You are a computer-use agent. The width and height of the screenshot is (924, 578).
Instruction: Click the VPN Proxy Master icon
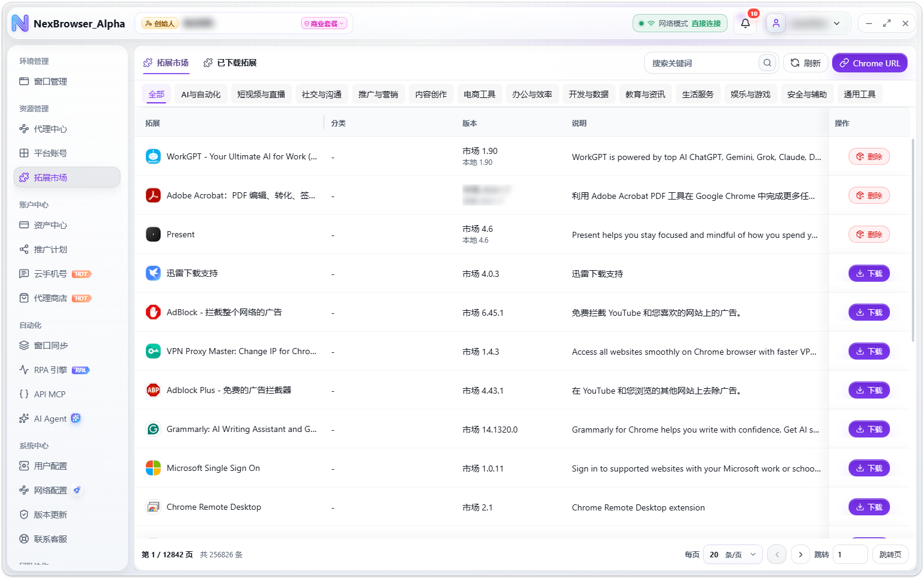click(x=153, y=351)
